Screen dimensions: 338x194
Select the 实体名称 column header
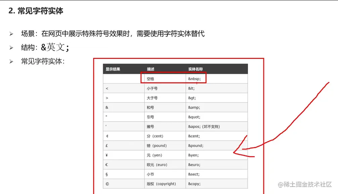[x=195, y=69]
